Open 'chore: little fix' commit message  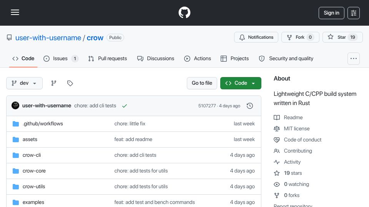[x=130, y=124]
